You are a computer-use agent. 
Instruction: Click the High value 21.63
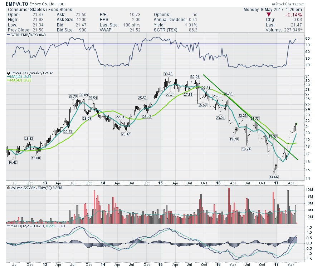pyautogui.click(x=38, y=20)
